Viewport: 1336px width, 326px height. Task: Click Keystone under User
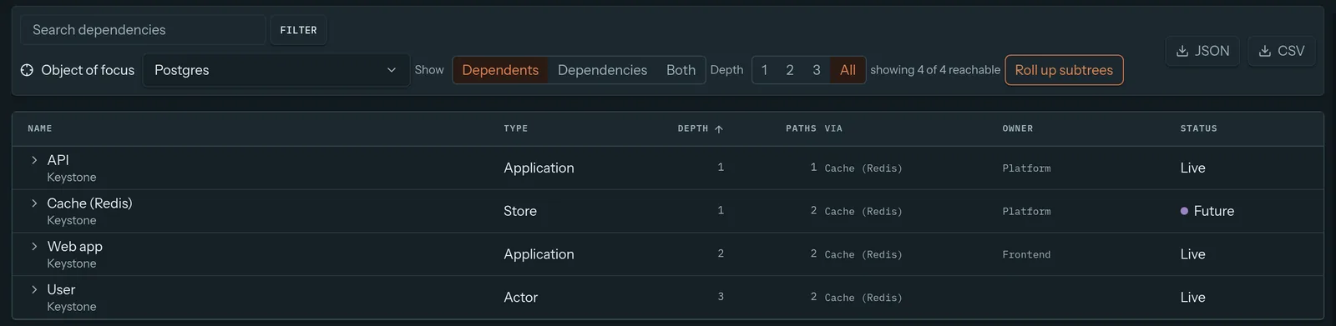pos(72,307)
